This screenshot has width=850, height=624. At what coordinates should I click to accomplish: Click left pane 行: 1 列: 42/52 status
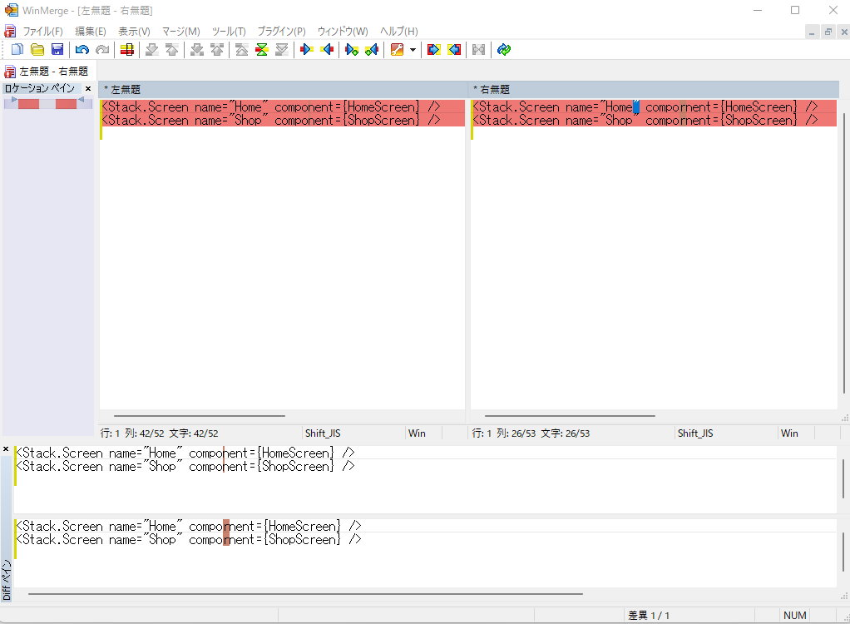(159, 433)
